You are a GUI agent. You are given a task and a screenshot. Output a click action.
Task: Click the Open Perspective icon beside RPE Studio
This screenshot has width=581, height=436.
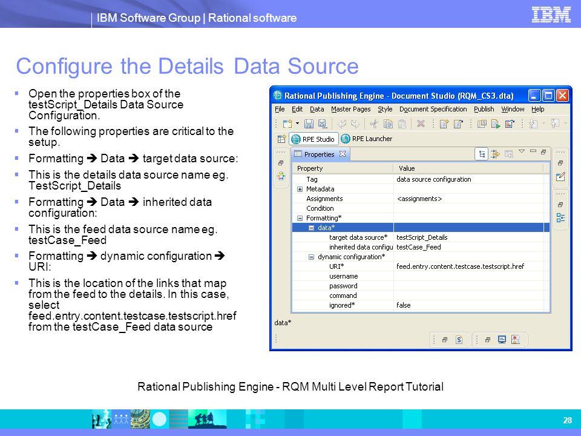tap(281, 139)
